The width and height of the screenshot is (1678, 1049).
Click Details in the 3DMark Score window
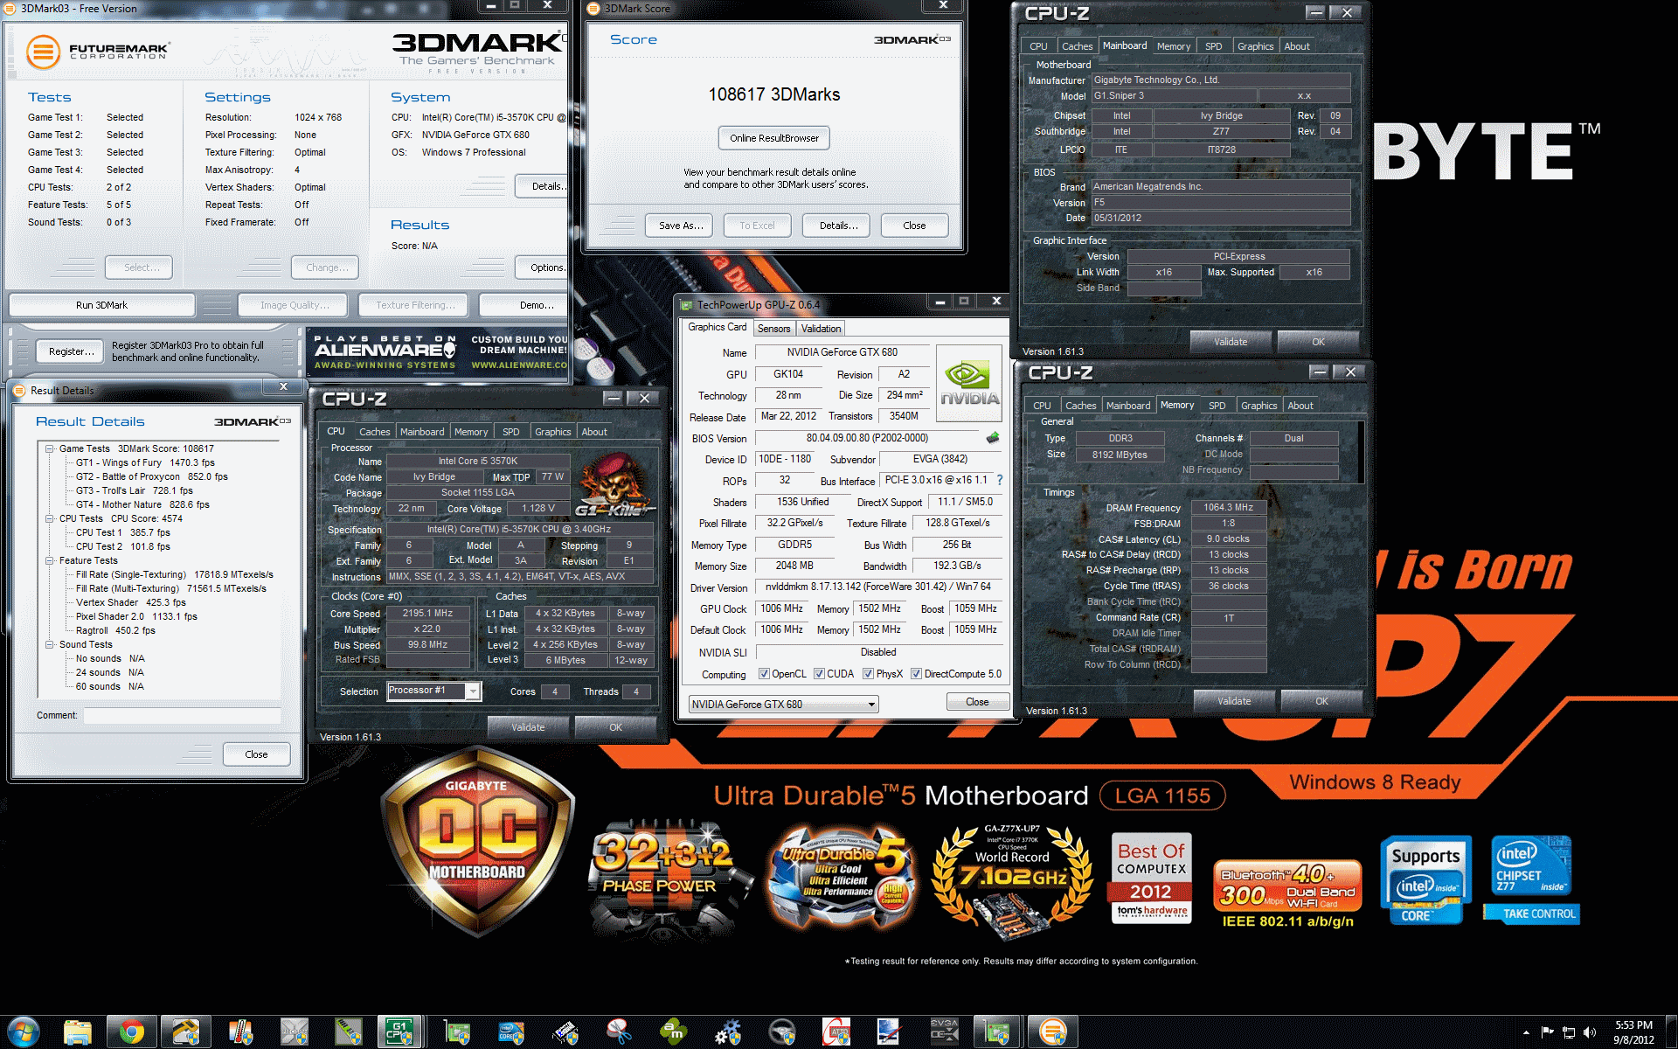pyautogui.click(x=837, y=226)
